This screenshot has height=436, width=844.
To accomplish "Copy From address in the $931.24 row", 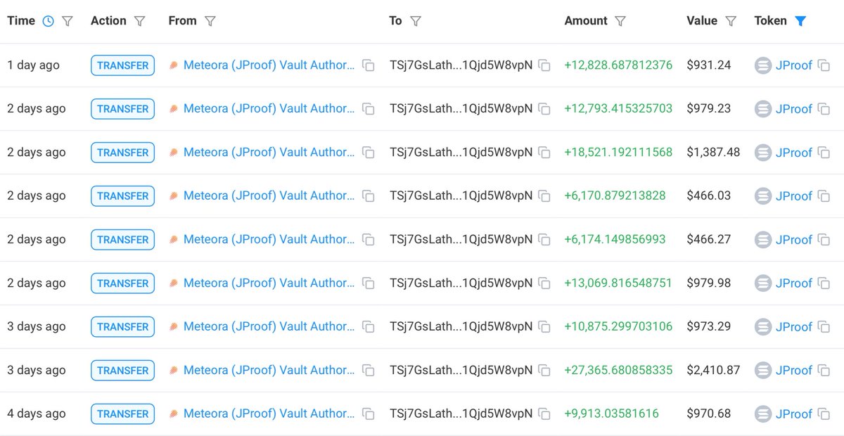I will pos(368,65).
